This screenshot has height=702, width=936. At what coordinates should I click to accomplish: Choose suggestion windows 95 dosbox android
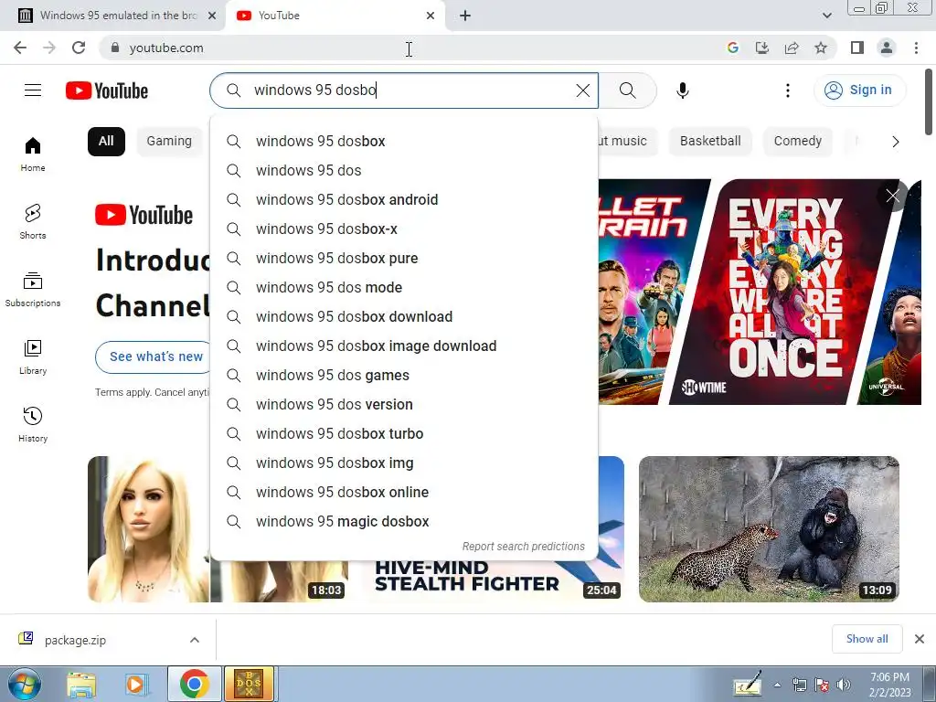click(x=404, y=200)
